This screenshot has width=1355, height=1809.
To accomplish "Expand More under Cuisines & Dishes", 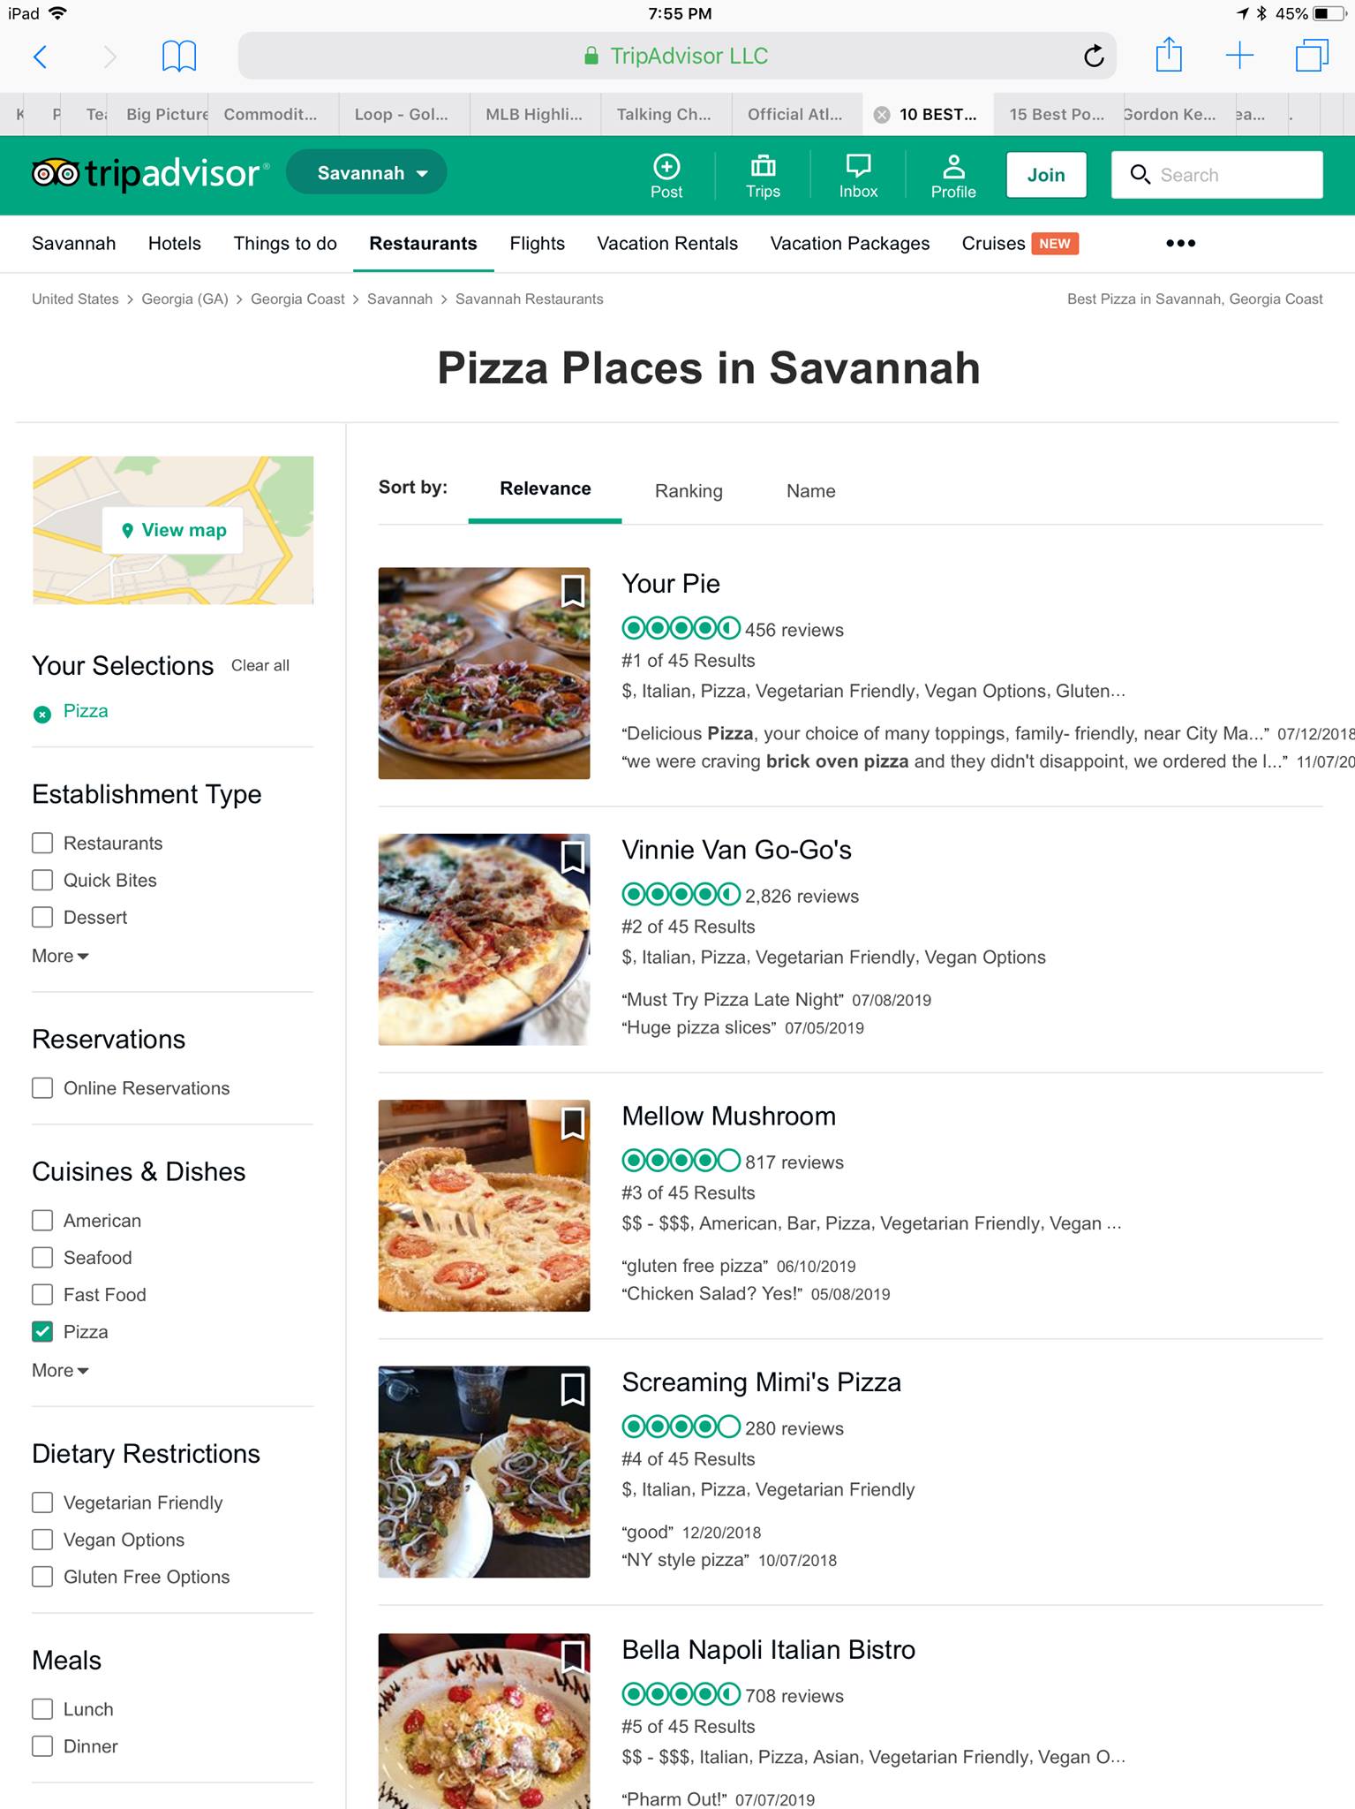I will point(60,1370).
